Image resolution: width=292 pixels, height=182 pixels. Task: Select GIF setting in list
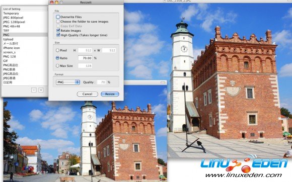click(25, 61)
